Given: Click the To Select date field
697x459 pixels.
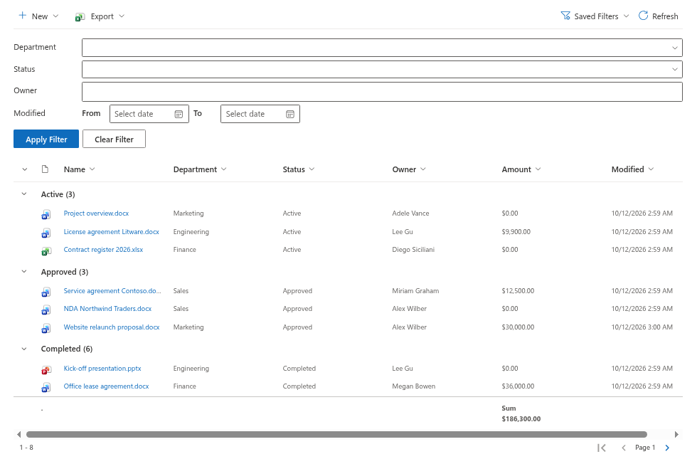Looking at the screenshot, I should tap(260, 114).
